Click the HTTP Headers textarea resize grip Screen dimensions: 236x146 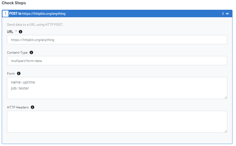[226, 131]
